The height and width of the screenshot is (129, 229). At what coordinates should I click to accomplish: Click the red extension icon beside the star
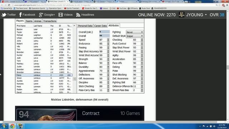point(223,5)
